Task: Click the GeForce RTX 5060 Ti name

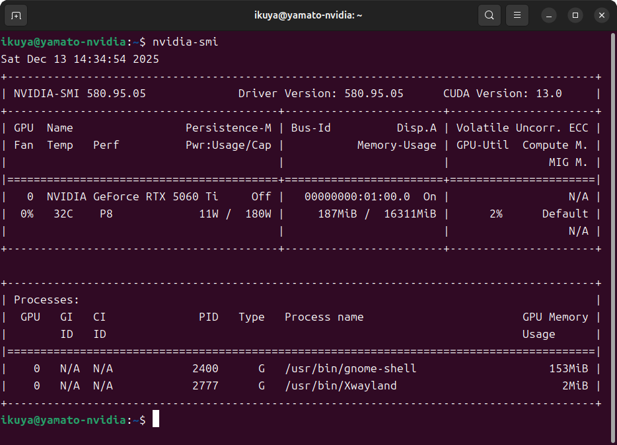Action: click(155, 196)
